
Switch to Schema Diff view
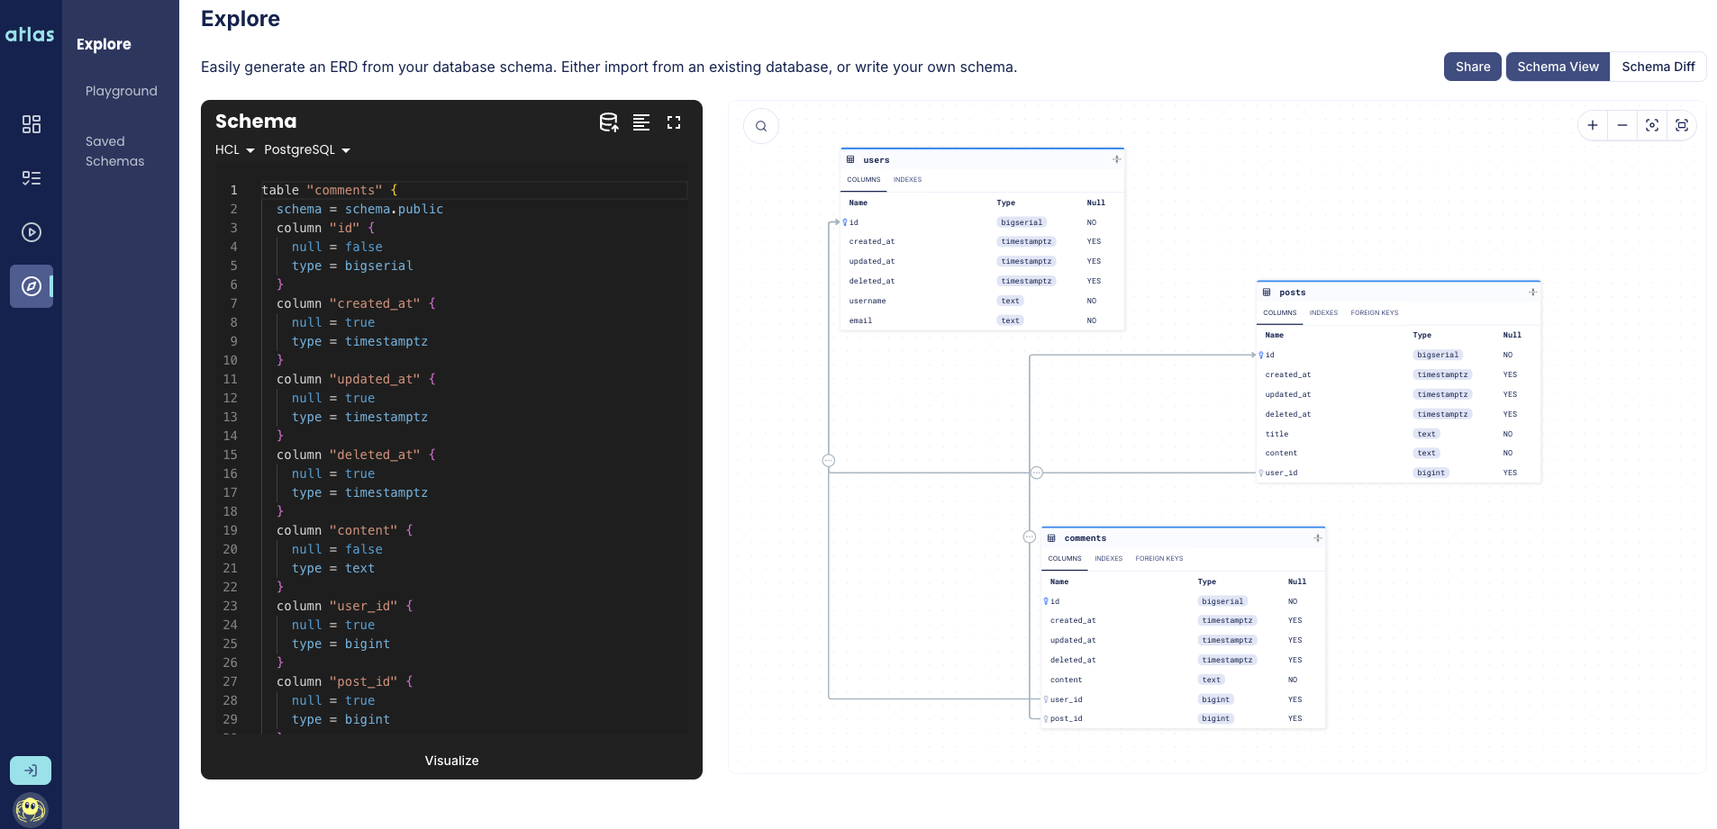[x=1658, y=67]
